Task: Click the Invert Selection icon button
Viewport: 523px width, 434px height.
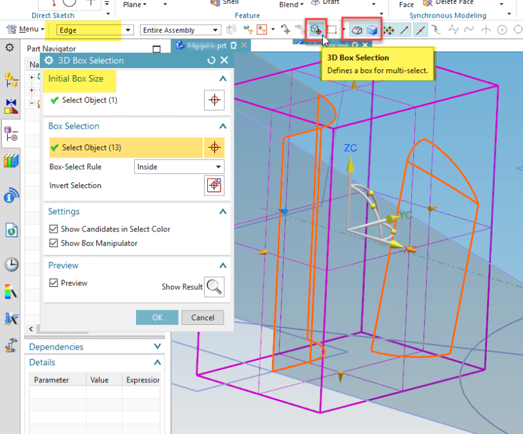Action: [x=214, y=186]
